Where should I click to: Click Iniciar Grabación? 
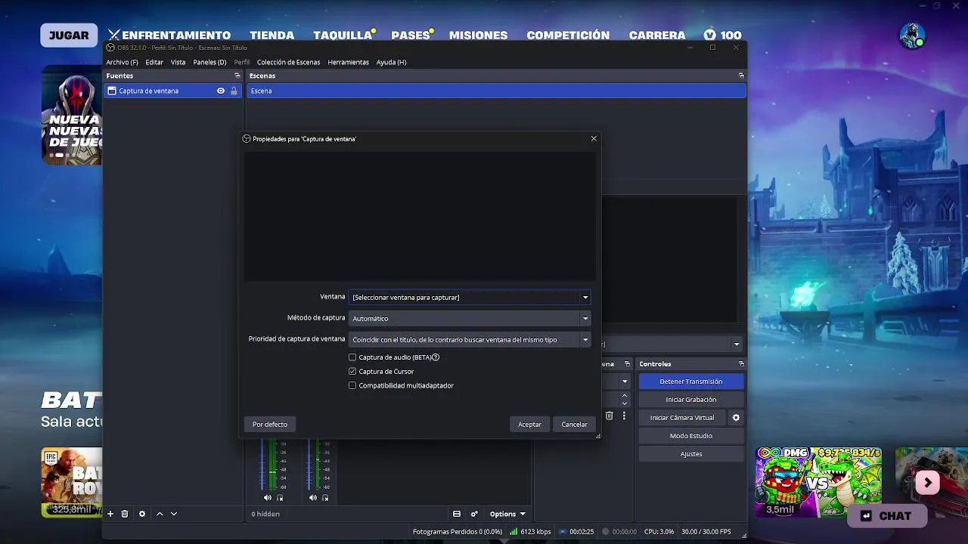coord(691,400)
